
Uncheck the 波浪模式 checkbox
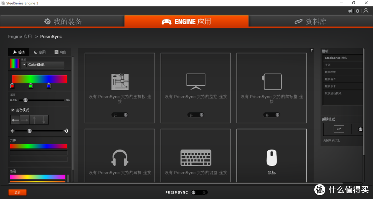[13, 110]
